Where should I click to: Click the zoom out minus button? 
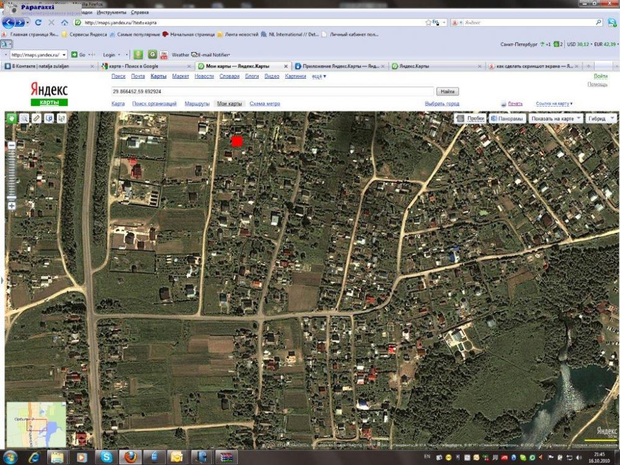tap(11, 145)
